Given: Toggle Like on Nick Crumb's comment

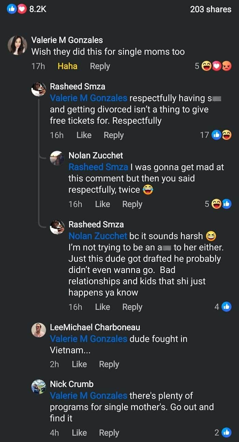Looking at the screenshot, I should click(x=79, y=432).
